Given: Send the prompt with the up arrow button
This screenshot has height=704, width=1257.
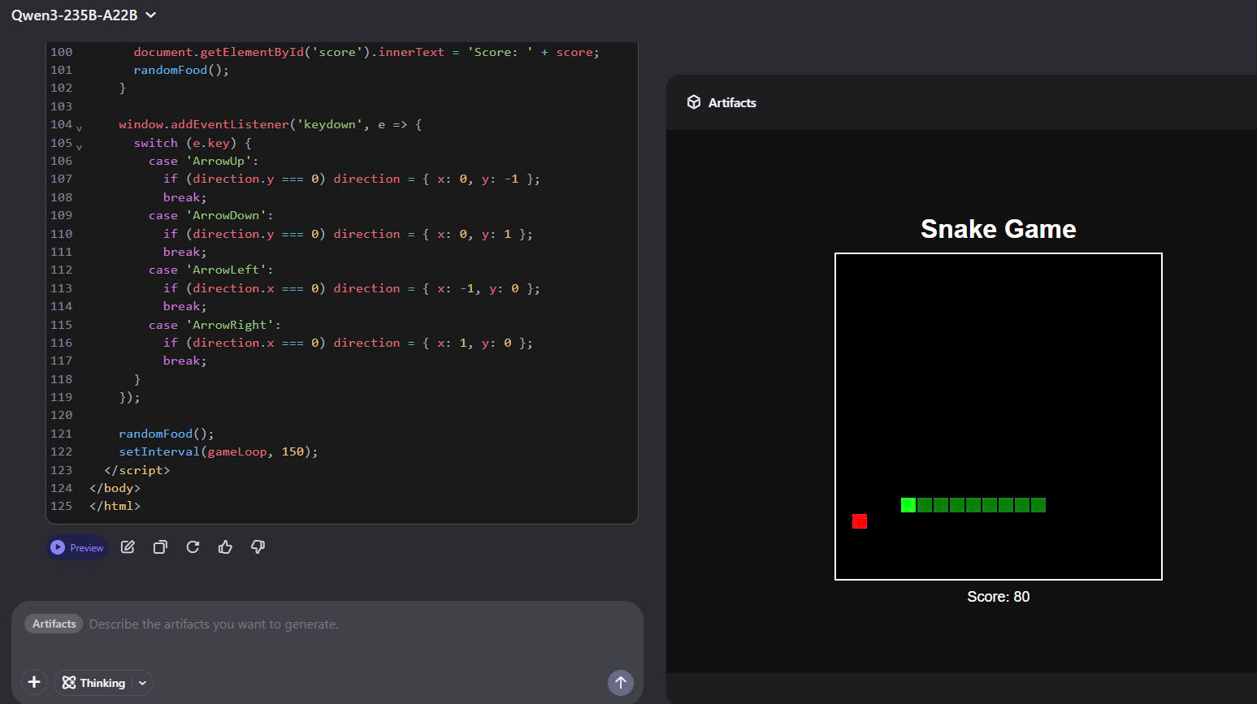Looking at the screenshot, I should (621, 682).
